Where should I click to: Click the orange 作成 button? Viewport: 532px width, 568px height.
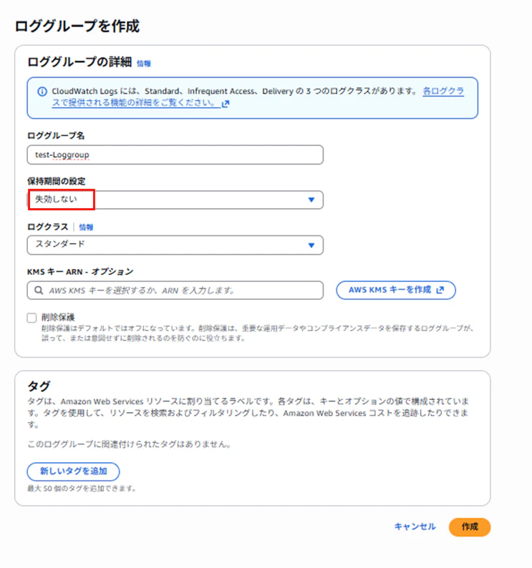470,527
